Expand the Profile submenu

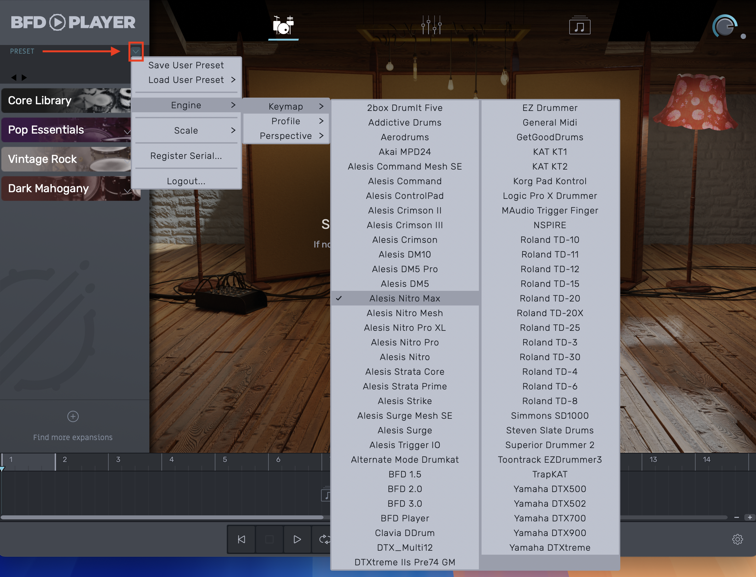pos(286,121)
